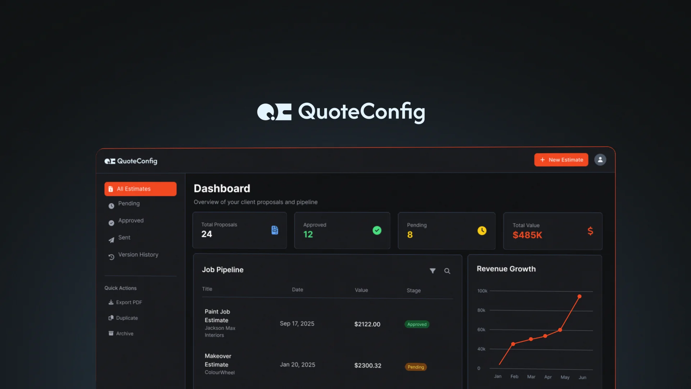Open the Paint Job Estimate row
The image size is (691, 389).
point(217,316)
